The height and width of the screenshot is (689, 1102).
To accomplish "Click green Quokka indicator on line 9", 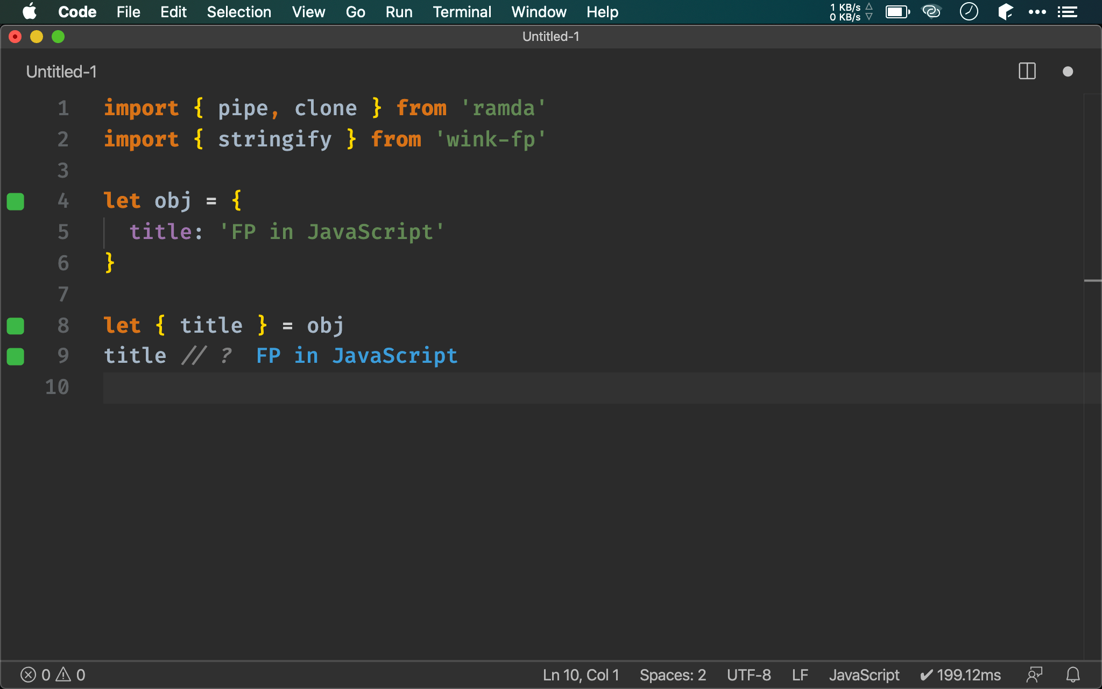I will (x=16, y=356).
